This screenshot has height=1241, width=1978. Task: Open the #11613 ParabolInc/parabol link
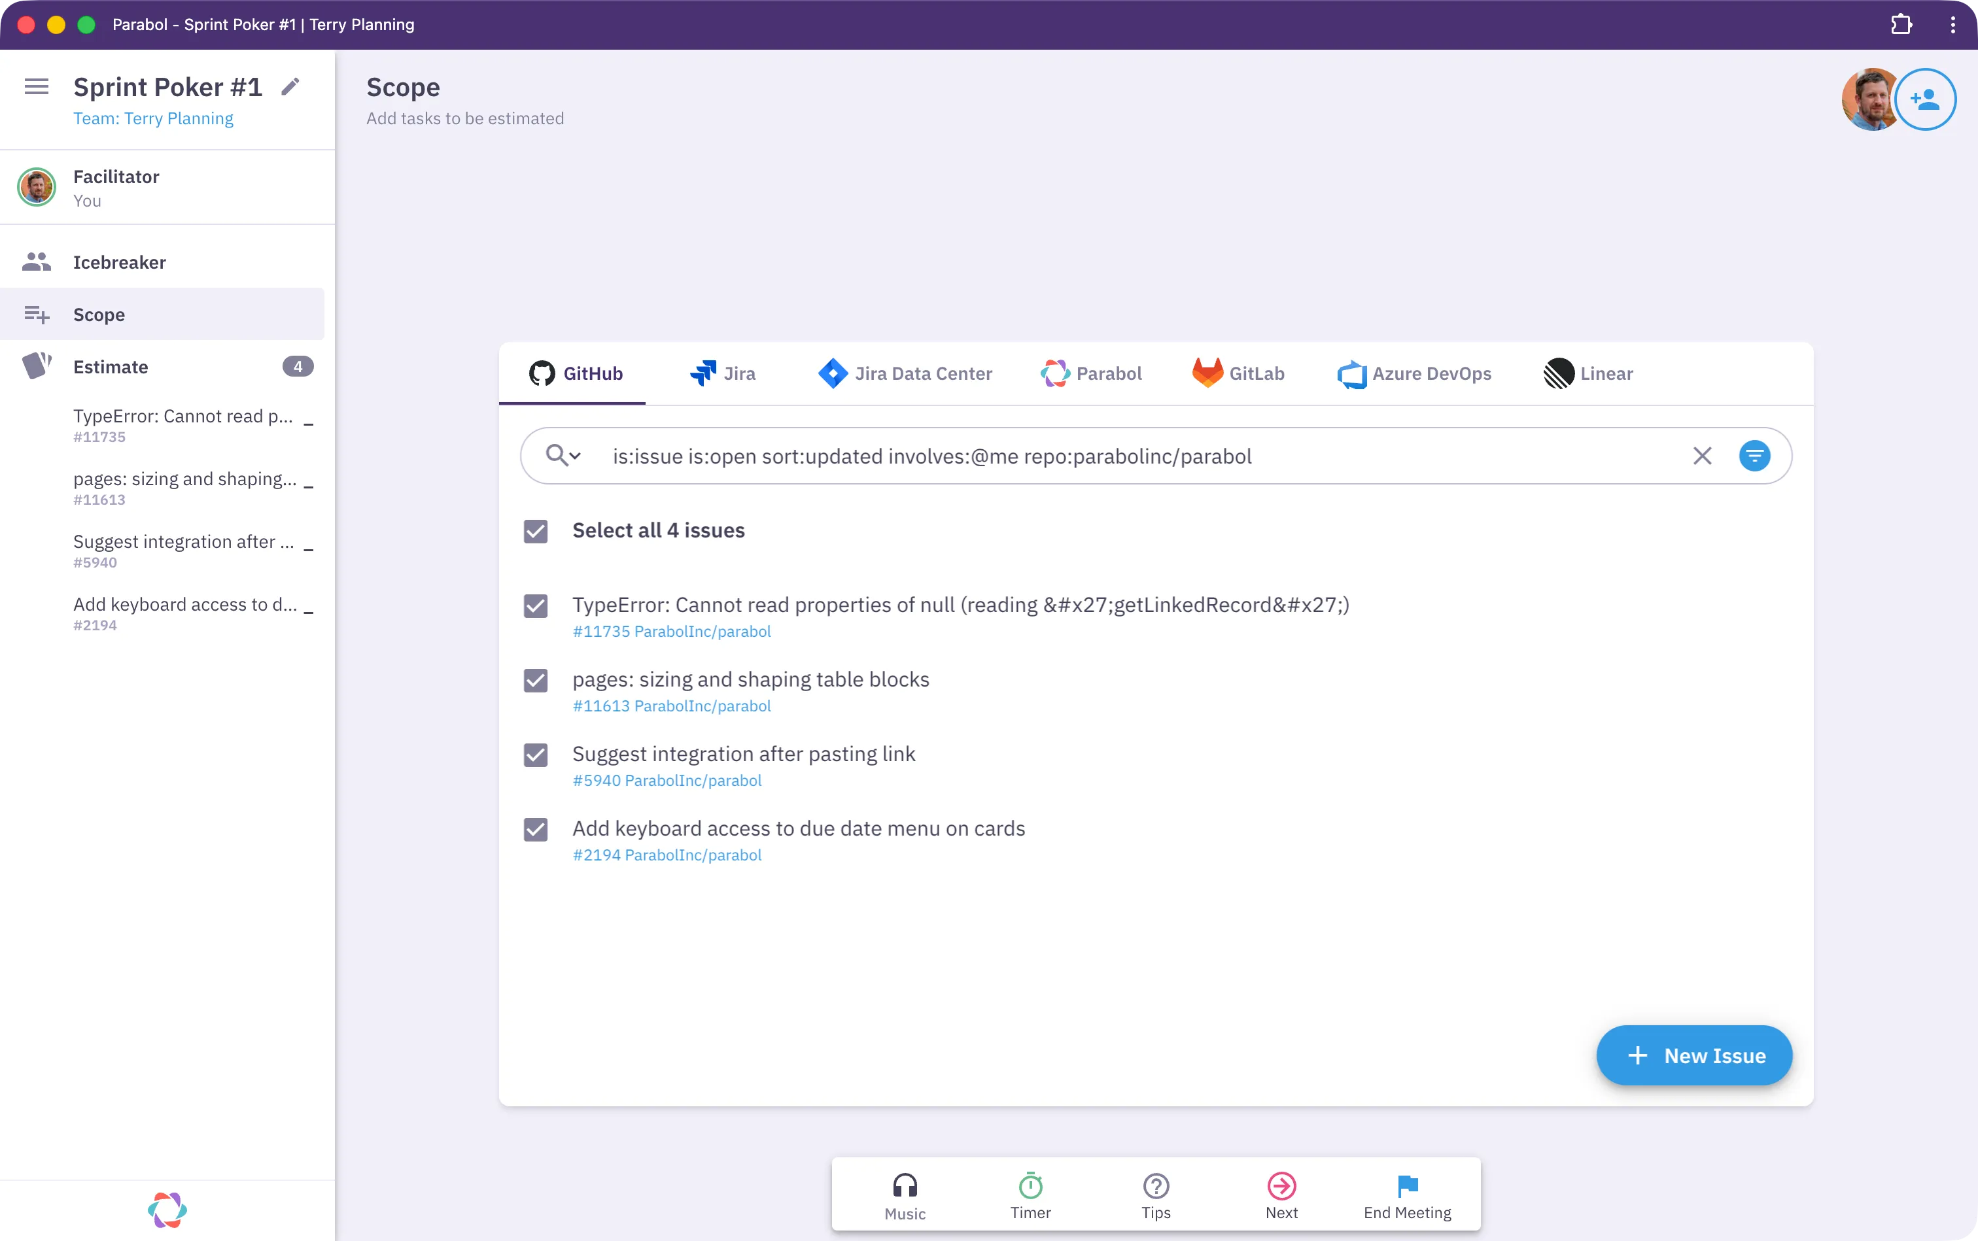tap(672, 706)
